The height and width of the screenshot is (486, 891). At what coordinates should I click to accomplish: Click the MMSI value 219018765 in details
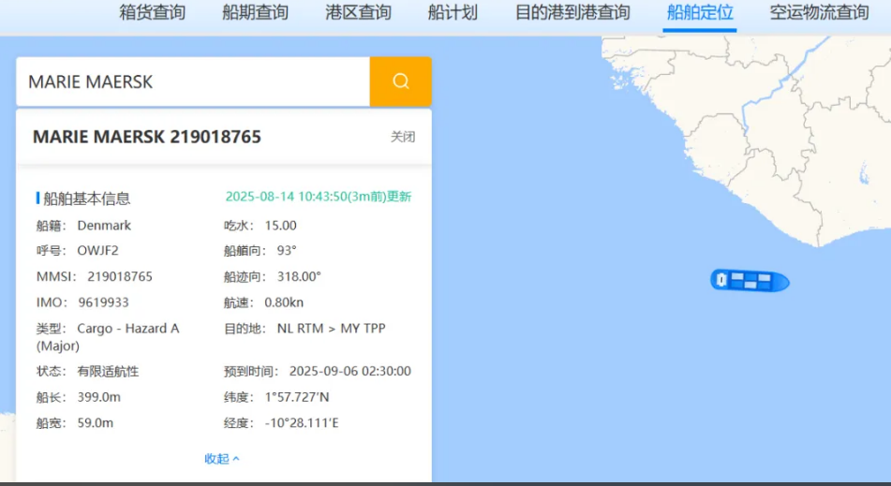120,276
